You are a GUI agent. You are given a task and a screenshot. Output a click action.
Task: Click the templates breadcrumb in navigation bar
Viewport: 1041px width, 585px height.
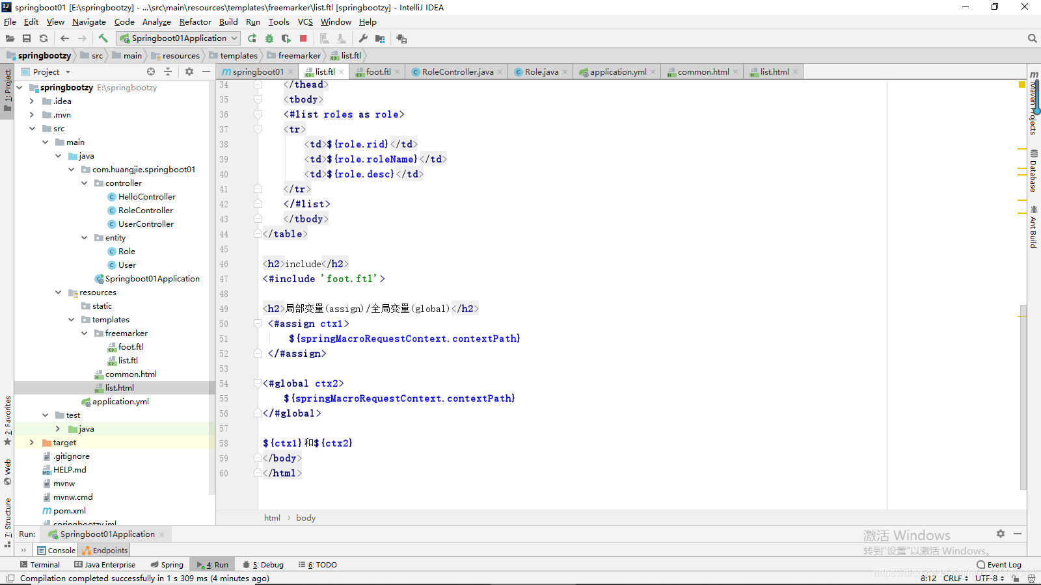click(x=233, y=55)
